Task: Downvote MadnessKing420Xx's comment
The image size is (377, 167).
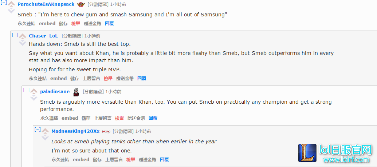Action: pos(45,138)
